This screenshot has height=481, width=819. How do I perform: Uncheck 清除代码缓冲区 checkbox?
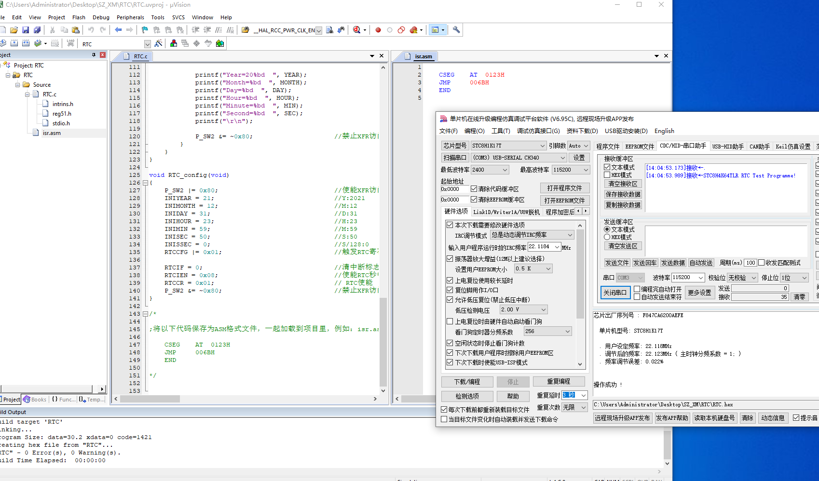pyautogui.click(x=474, y=189)
